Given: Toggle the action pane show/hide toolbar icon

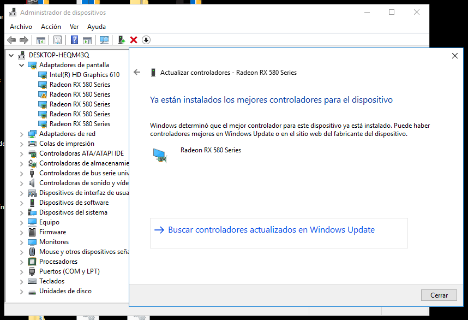Looking at the screenshot, I should tap(87, 40).
